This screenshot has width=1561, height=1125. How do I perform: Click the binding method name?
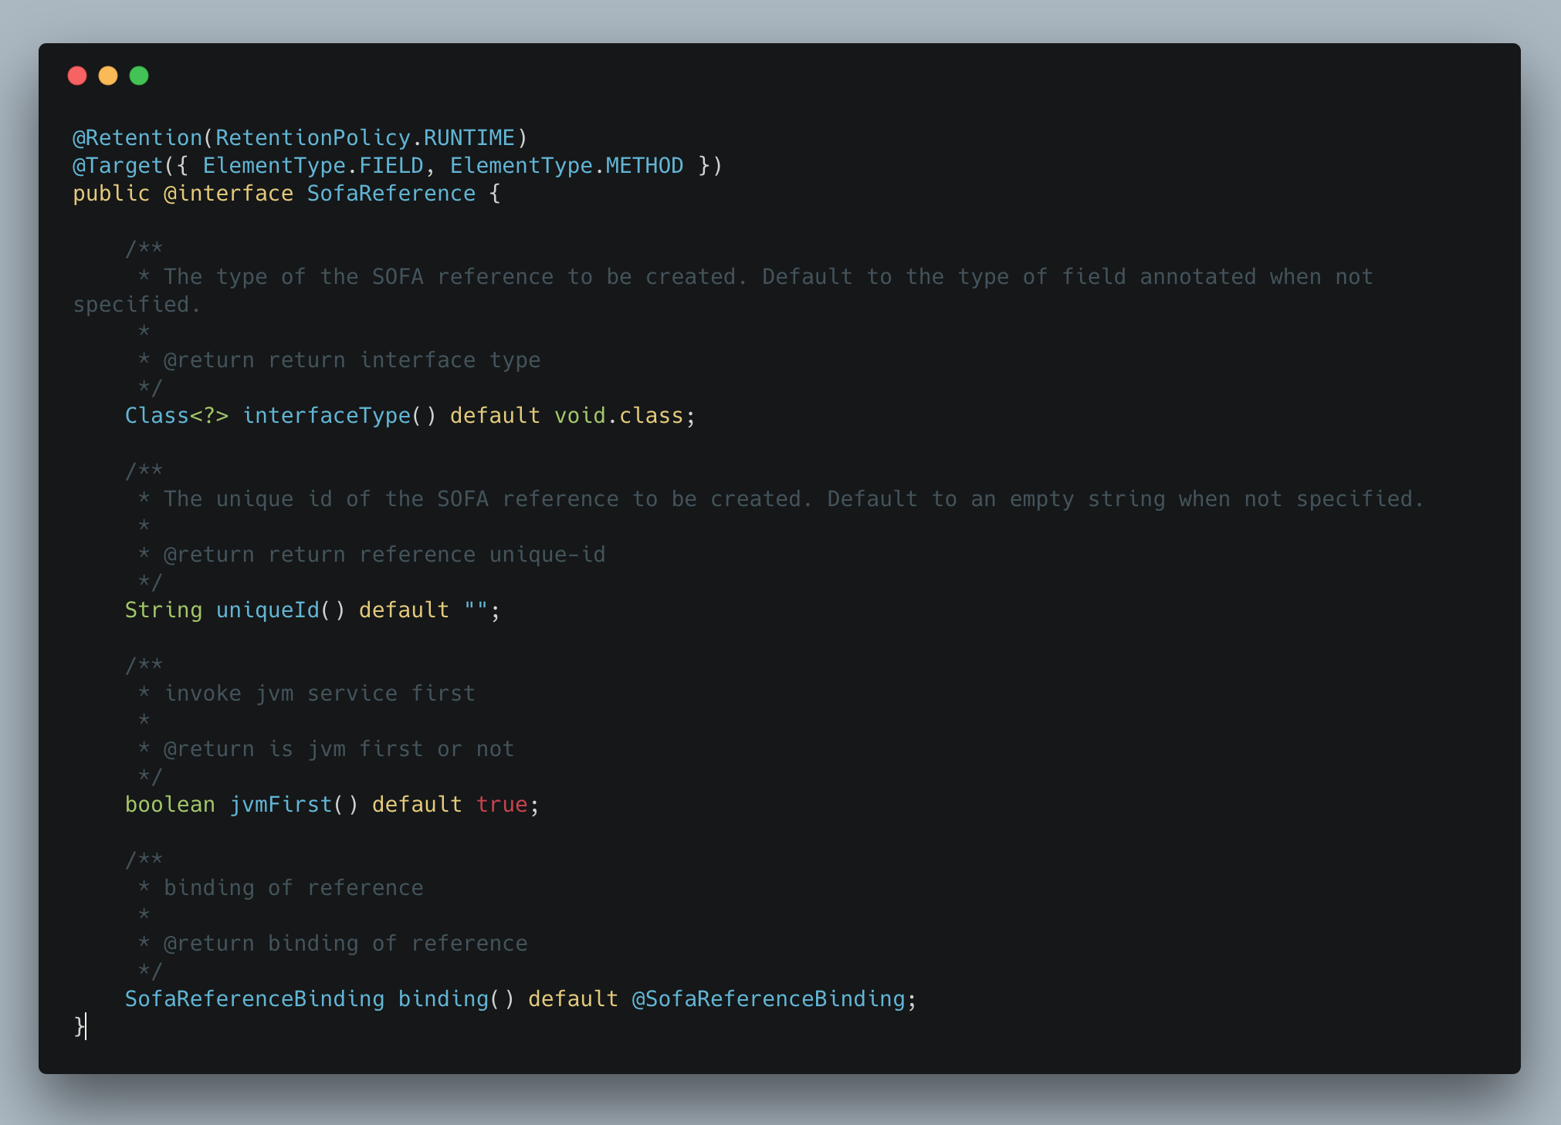point(443,999)
